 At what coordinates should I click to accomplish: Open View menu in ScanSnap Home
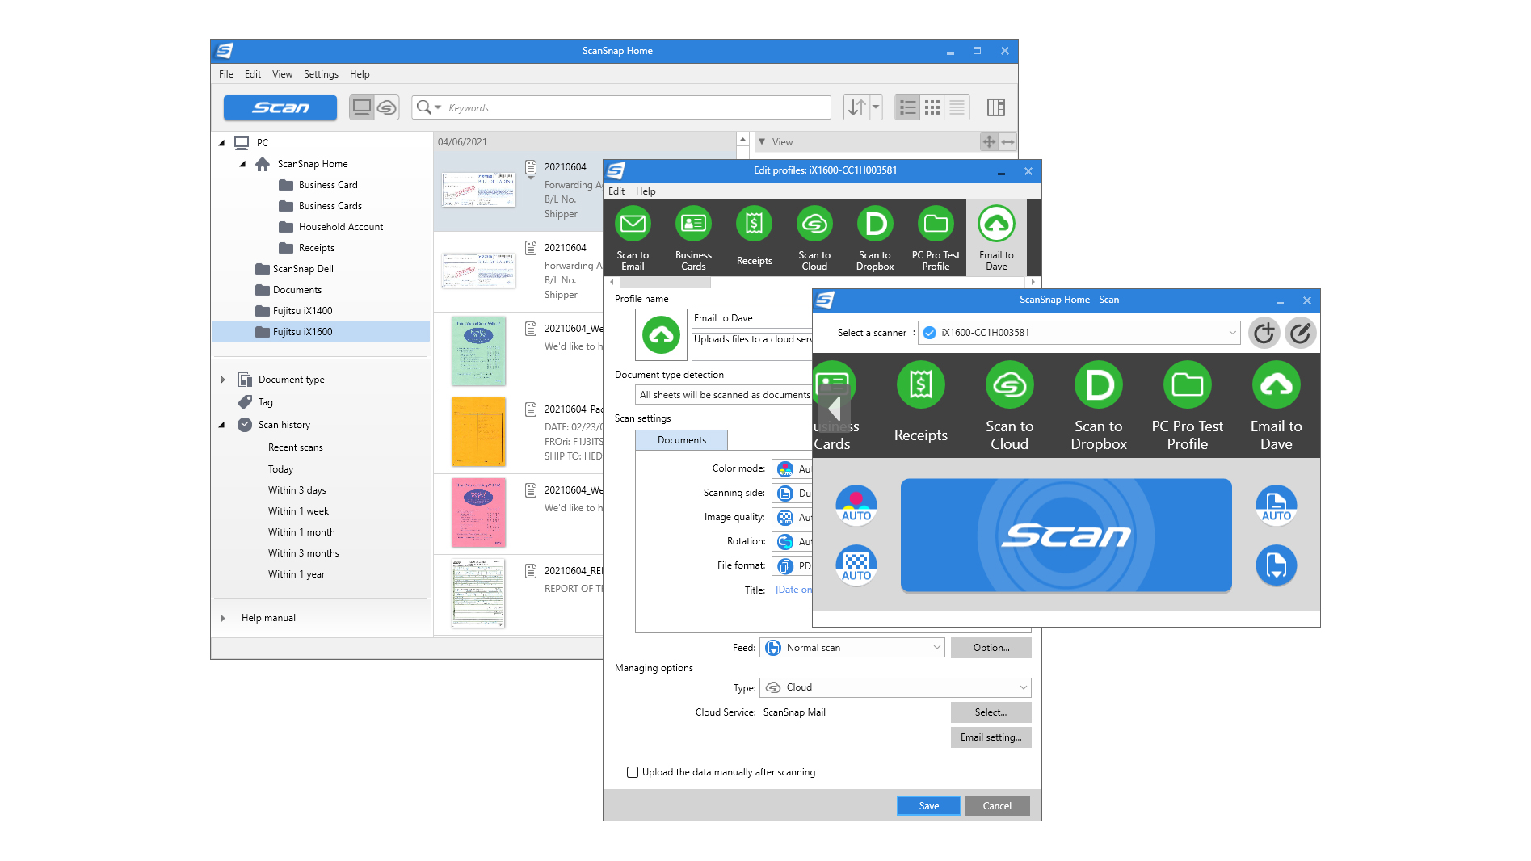pos(283,74)
